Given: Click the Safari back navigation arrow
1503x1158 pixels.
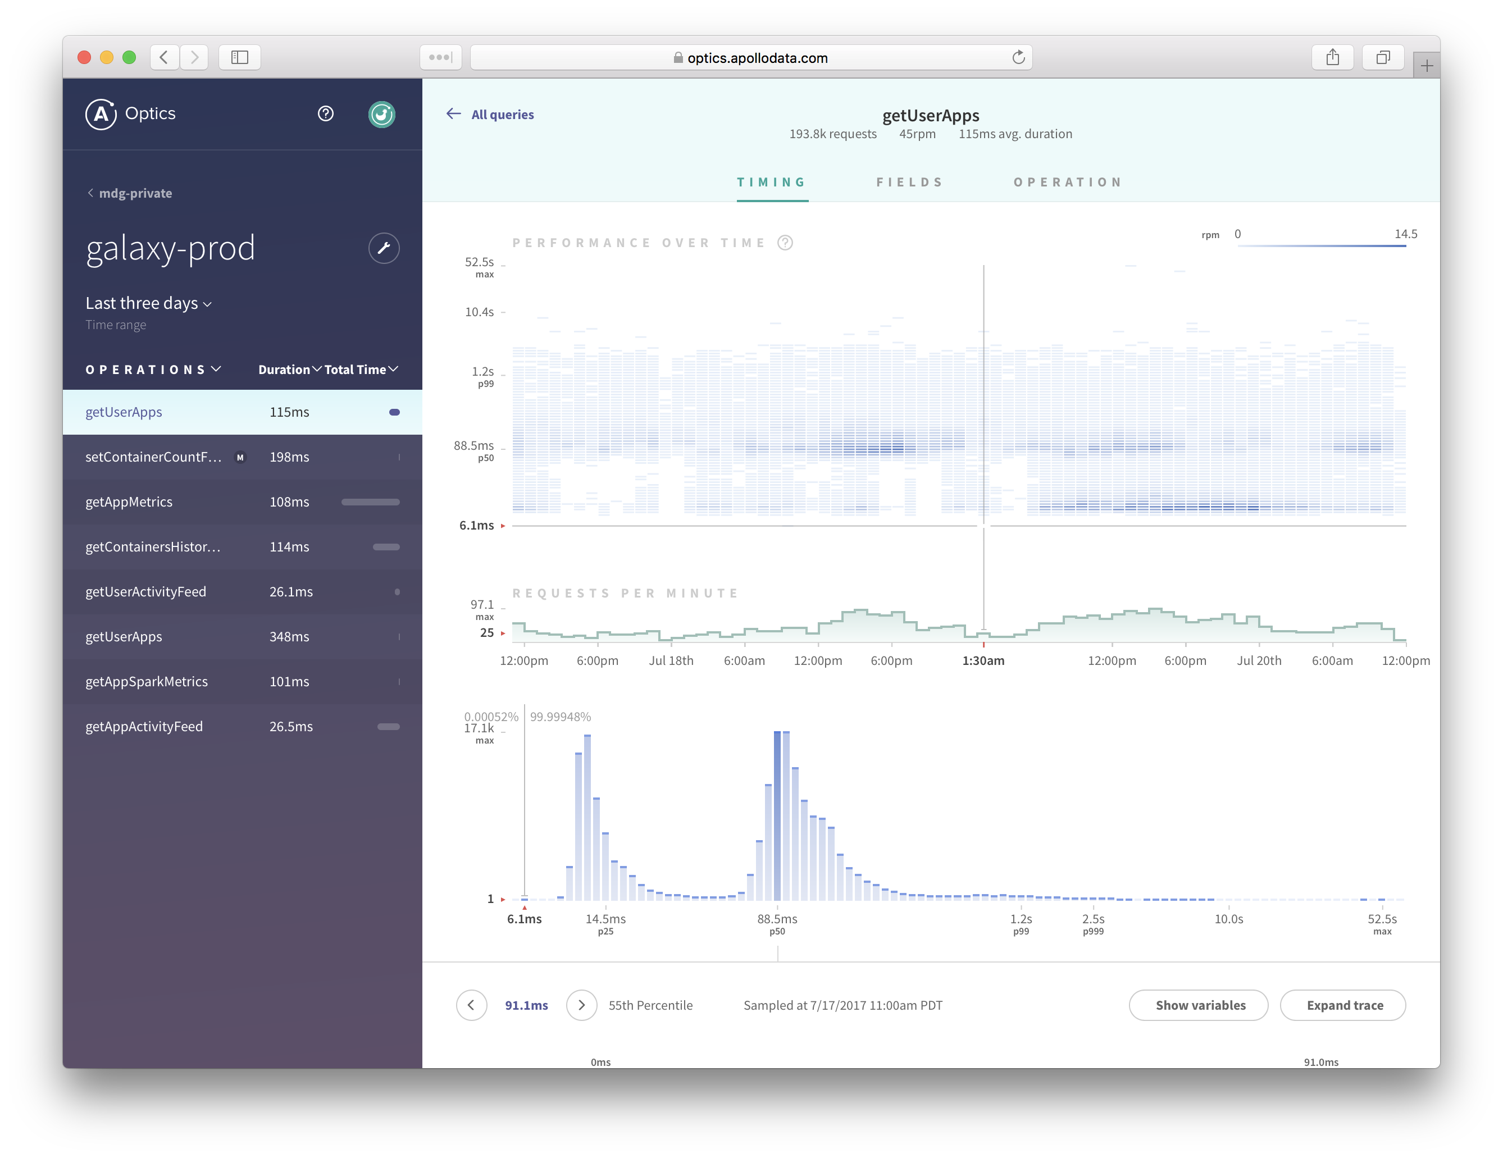Looking at the screenshot, I should (165, 57).
